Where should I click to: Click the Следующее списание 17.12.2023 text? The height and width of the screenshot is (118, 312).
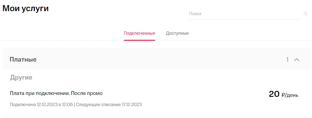point(109,104)
